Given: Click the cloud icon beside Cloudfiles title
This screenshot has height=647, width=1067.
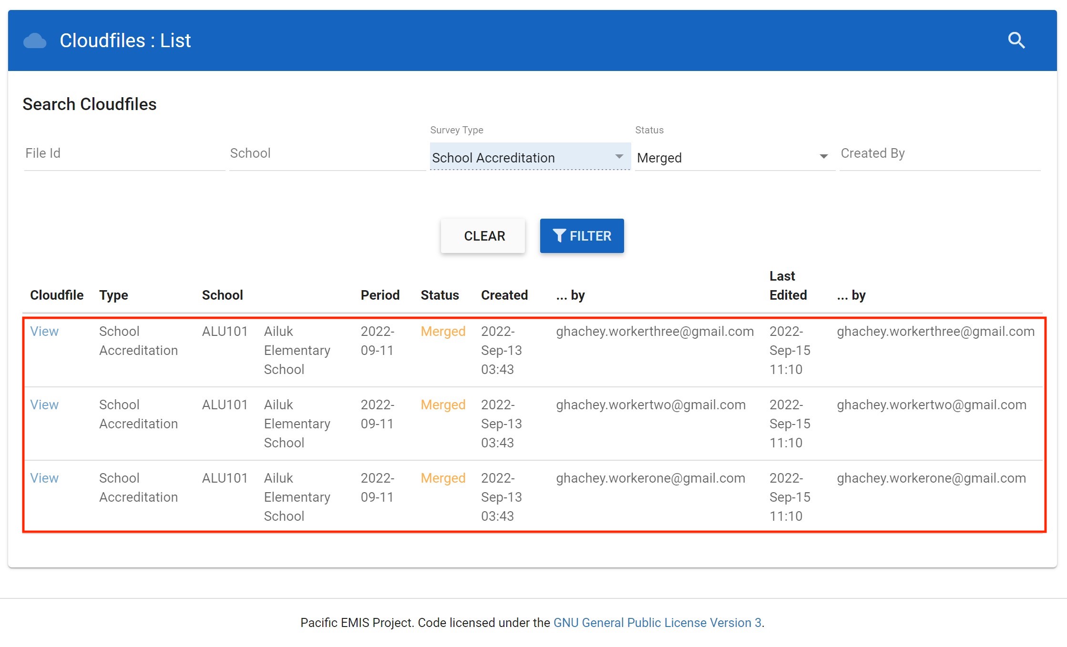Looking at the screenshot, I should point(35,41).
